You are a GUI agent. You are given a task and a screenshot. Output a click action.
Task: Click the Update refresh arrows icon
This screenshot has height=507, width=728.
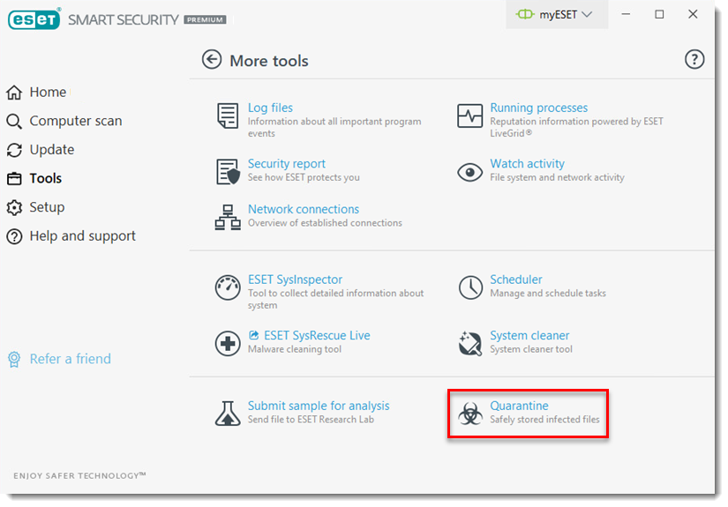tap(14, 150)
